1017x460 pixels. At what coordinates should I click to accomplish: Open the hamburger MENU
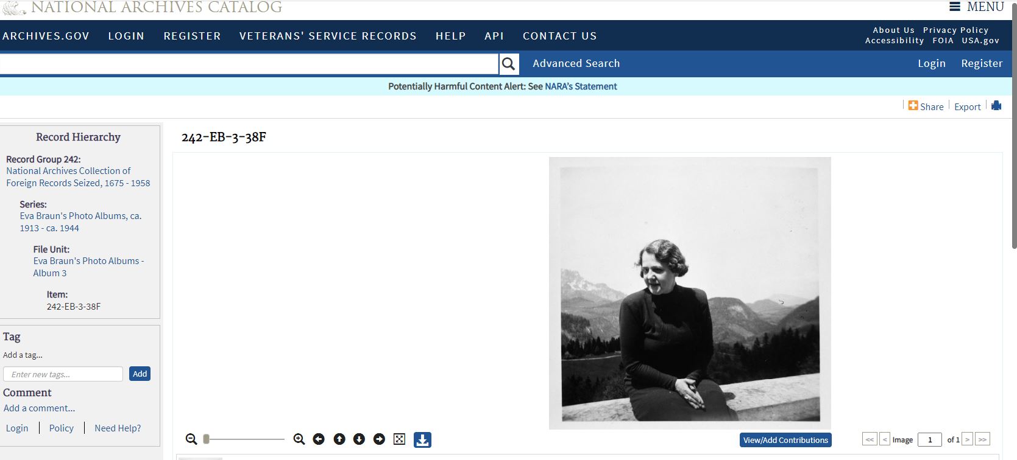point(977,7)
